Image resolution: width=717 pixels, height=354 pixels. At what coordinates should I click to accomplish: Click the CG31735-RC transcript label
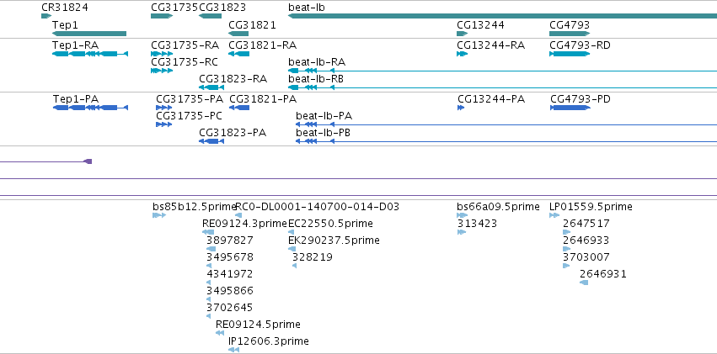coord(185,62)
